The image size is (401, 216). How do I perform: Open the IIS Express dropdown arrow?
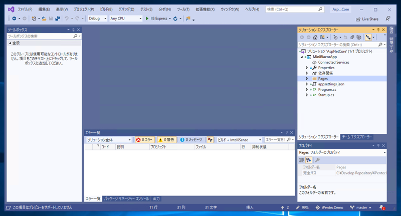(170, 19)
